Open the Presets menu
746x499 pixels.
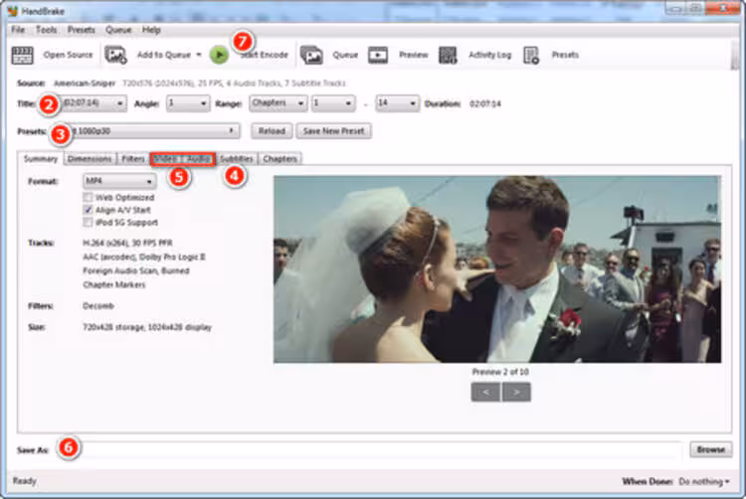tap(81, 30)
